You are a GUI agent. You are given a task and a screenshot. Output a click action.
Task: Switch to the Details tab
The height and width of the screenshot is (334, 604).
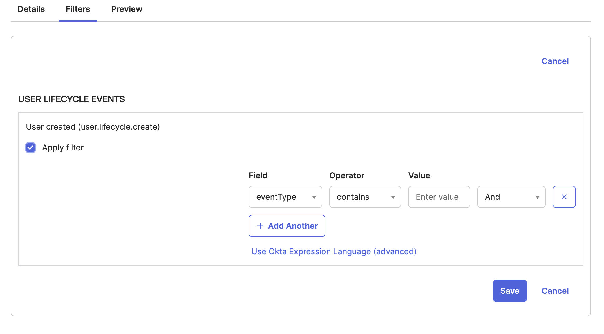(31, 9)
